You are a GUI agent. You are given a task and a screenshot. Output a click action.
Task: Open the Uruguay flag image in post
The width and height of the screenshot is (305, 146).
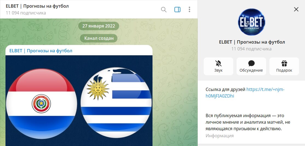point(116,102)
